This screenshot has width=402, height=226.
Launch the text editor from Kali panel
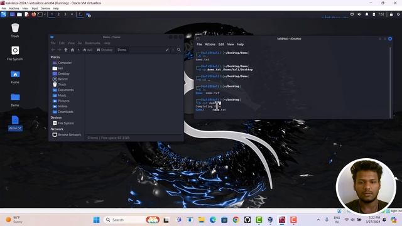click(x=26, y=14)
